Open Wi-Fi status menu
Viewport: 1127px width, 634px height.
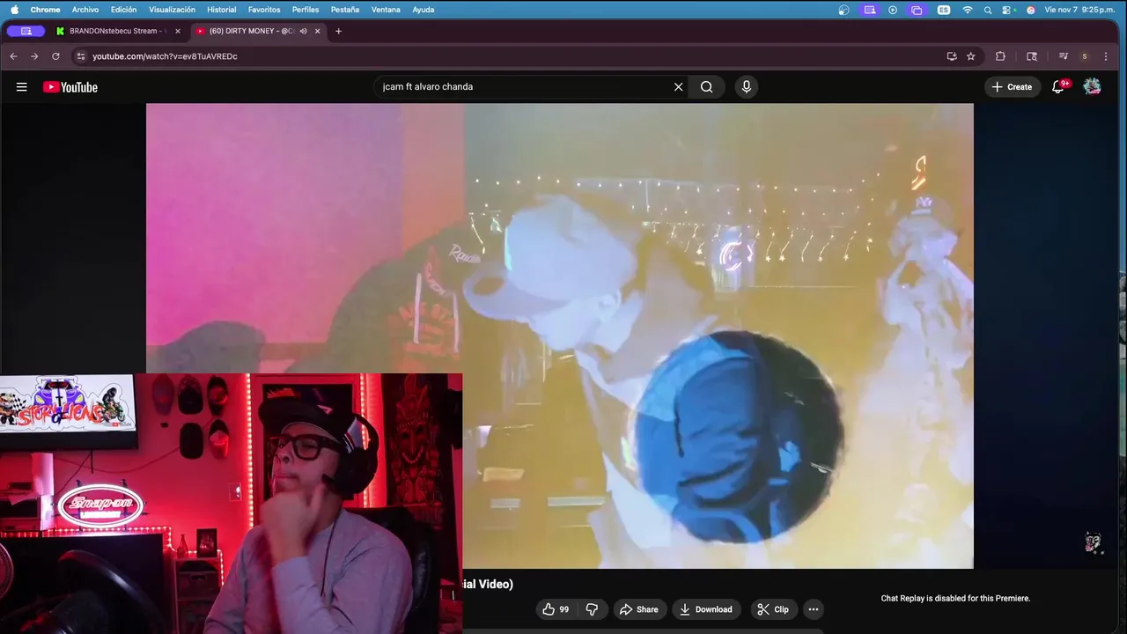968,10
